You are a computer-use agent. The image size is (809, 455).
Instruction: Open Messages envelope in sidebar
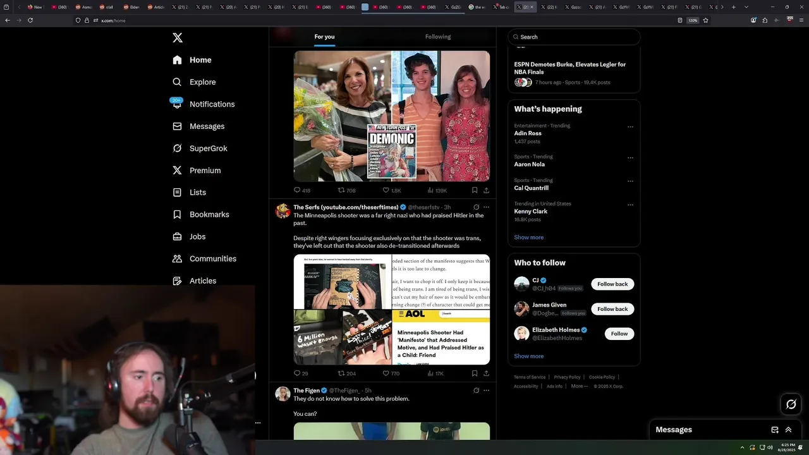[x=177, y=126]
